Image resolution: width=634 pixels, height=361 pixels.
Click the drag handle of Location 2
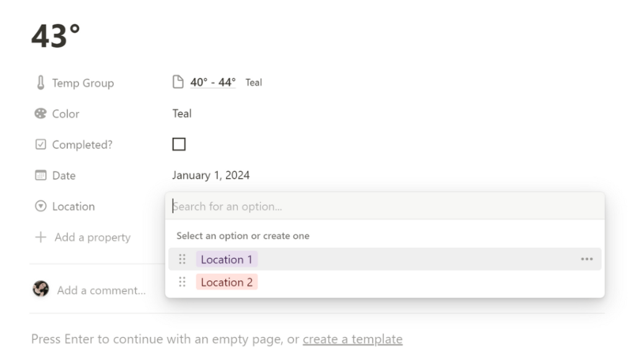pos(182,282)
